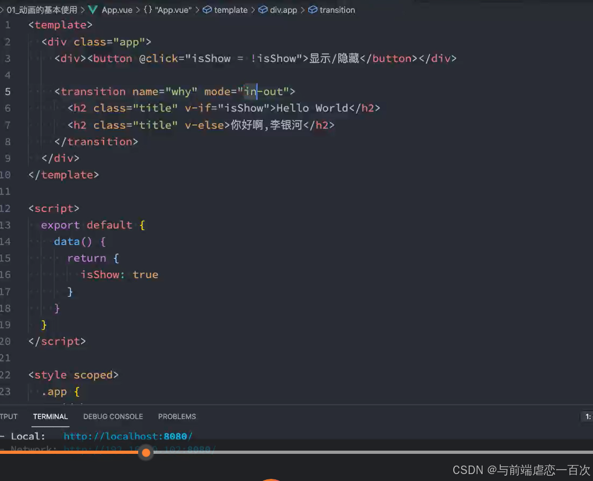Click the return keyword on line 15
Image resolution: width=593 pixels, height=481 pixels.
pyautogui.click(x=86, y=258)
